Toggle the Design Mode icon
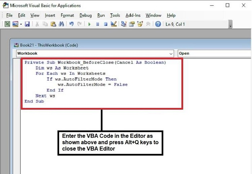252x174 pixels. pyautogui.click(x=114, y=24)
